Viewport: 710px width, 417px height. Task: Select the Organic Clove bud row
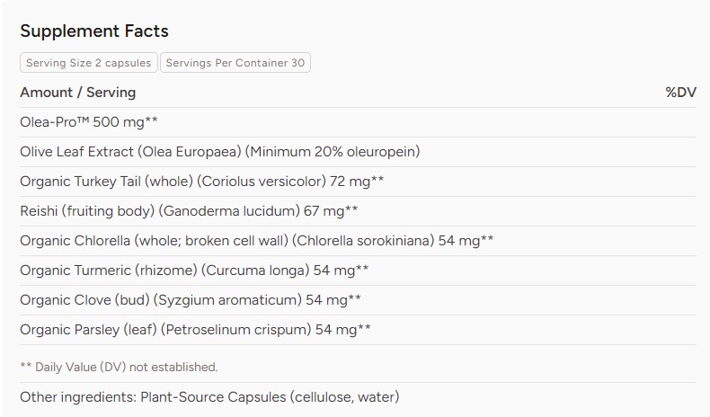[358, 300]
